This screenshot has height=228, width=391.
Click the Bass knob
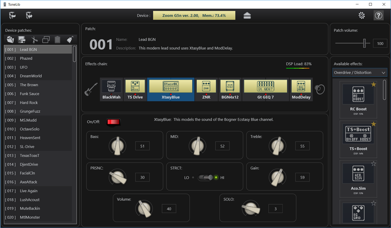click(117, 146)
